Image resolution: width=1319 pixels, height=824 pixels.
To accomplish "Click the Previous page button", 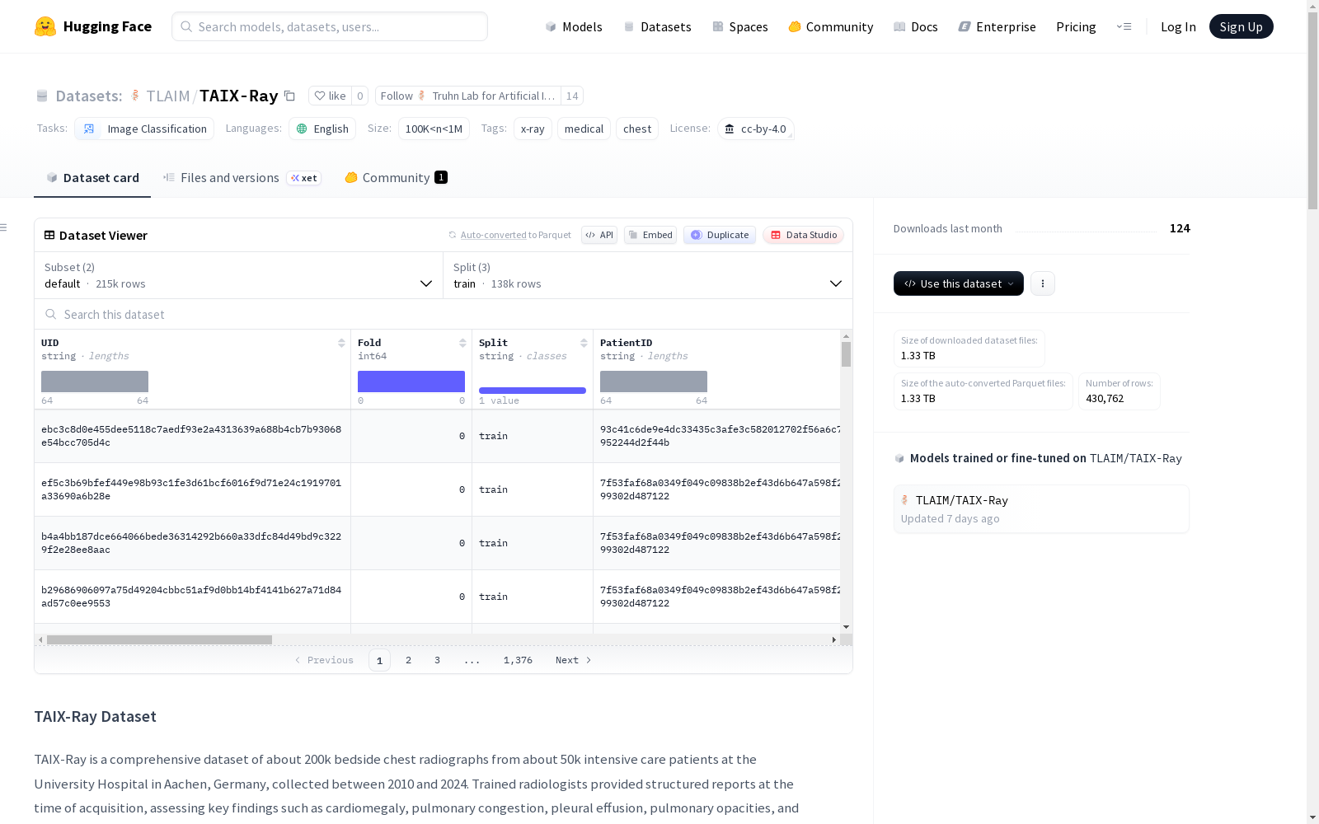I will coord(324,660).
